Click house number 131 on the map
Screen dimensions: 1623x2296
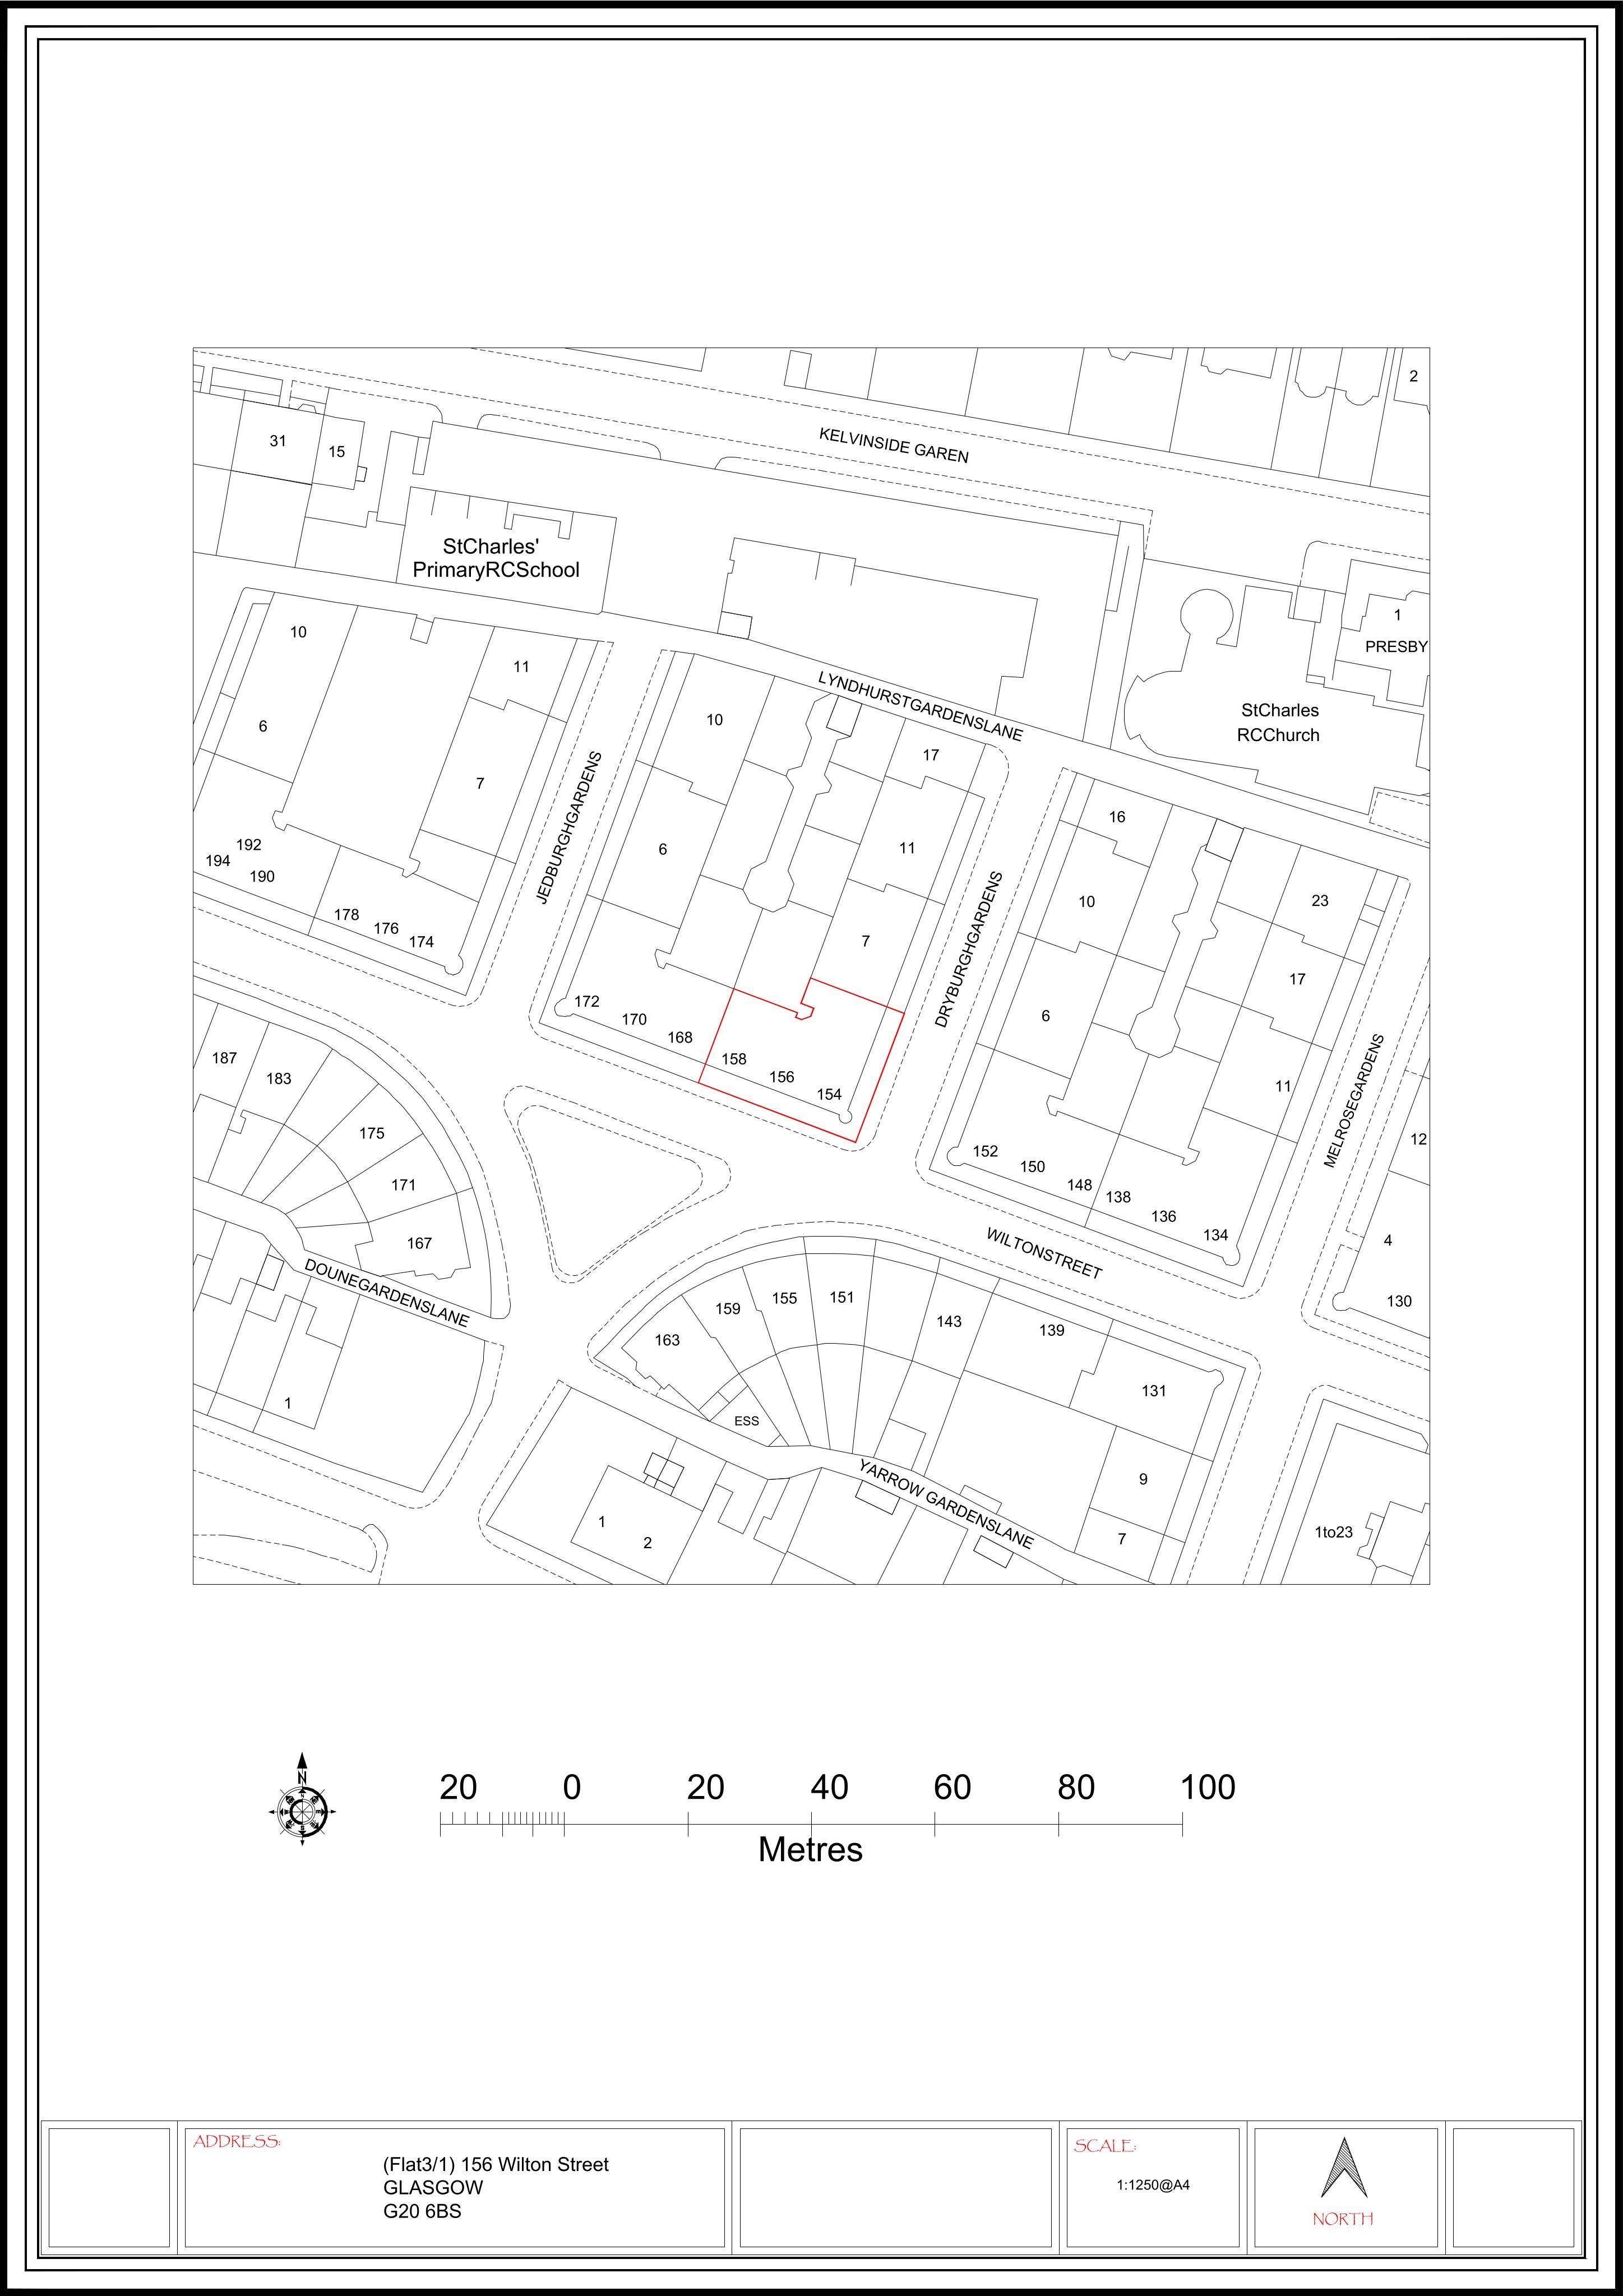click(x=1154, y=1390)
